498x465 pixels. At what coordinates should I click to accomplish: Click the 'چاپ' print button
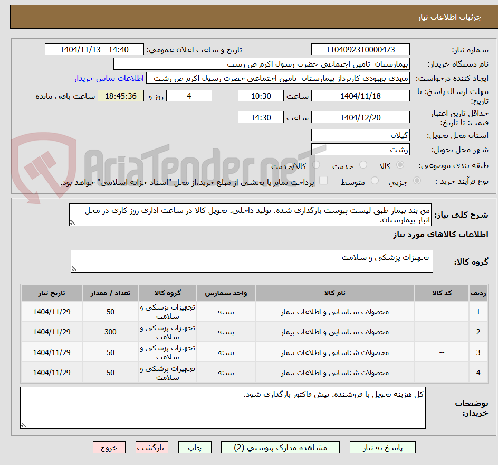195,448
